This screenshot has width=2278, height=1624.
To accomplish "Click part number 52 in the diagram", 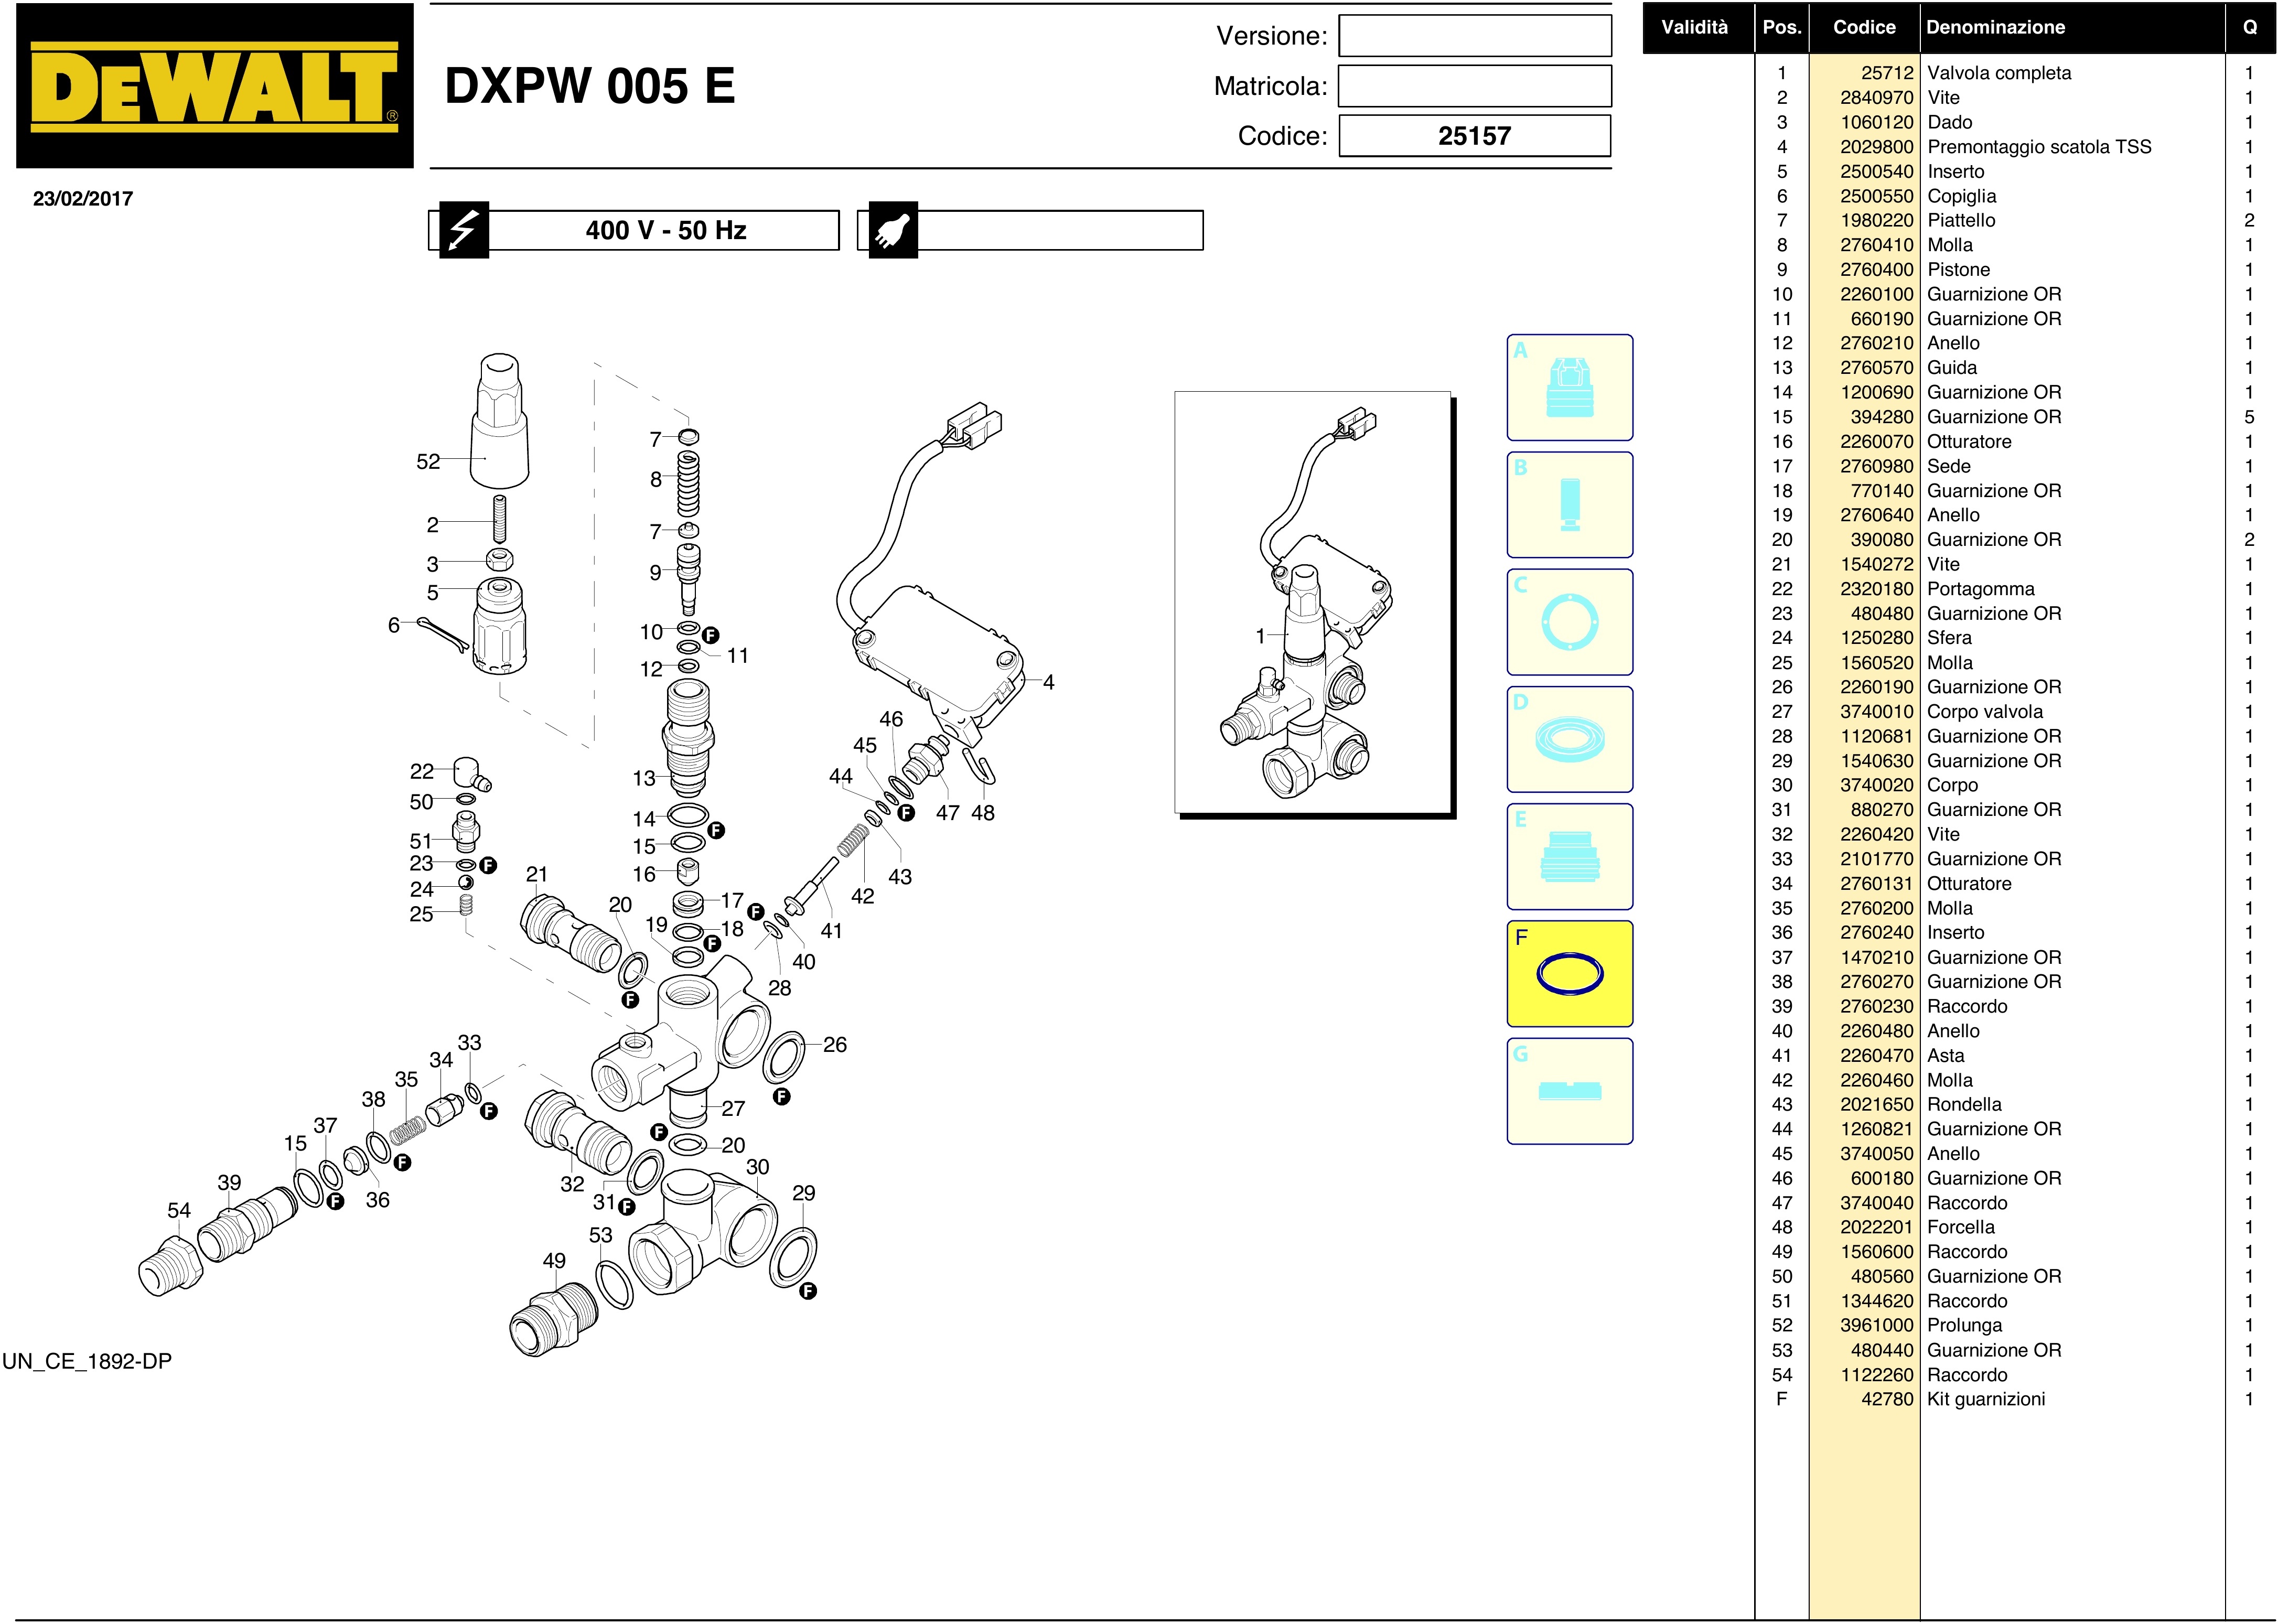I will tap(428, 462).
